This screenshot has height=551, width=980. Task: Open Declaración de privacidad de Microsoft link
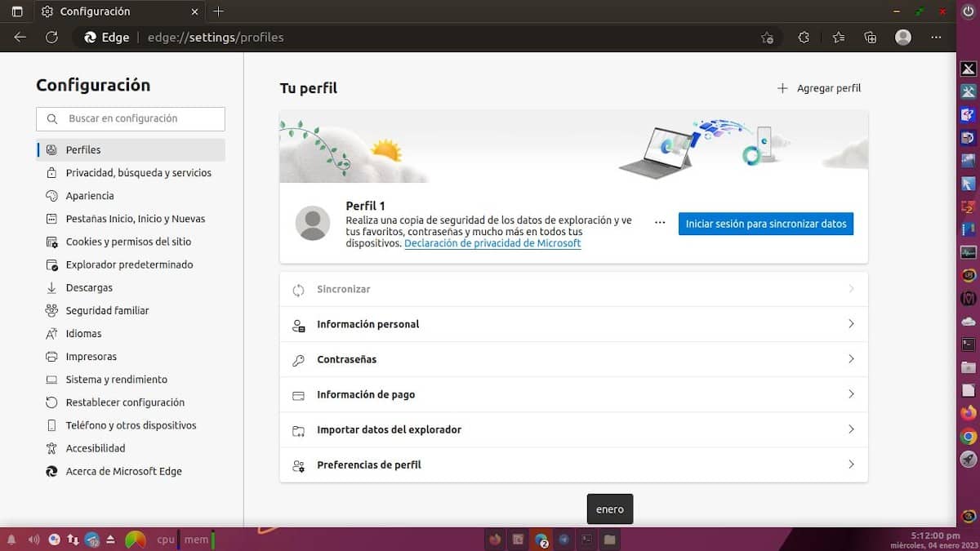tap(492, 243)
